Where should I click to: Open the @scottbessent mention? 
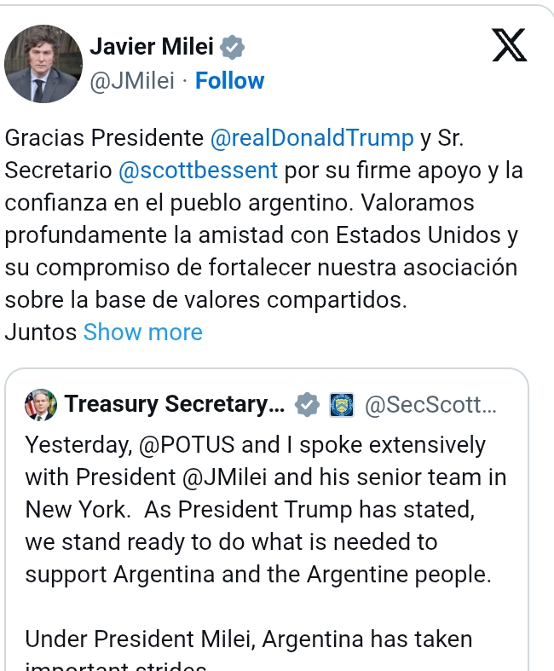tap(198, 170)
